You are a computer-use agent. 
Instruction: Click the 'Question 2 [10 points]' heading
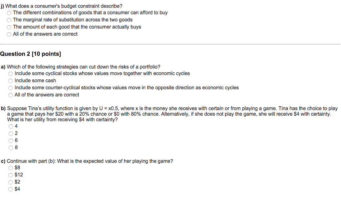[30, 54]
